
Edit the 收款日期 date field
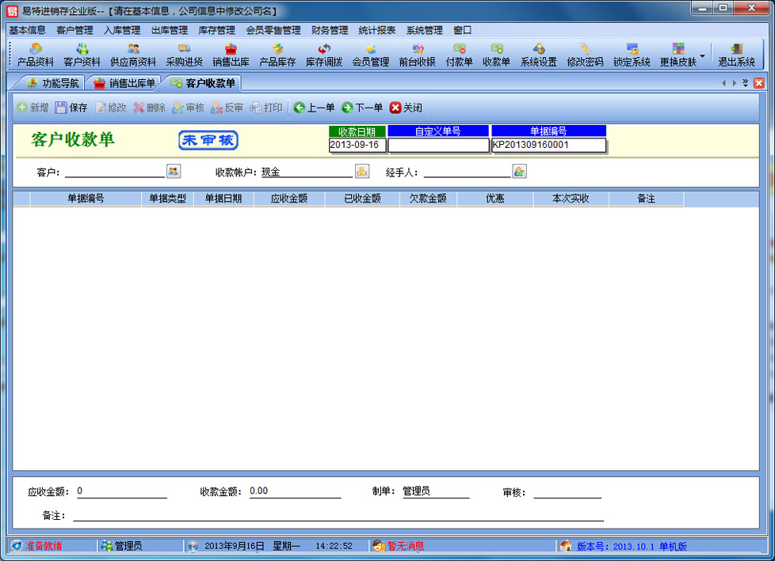coord(357,145)
